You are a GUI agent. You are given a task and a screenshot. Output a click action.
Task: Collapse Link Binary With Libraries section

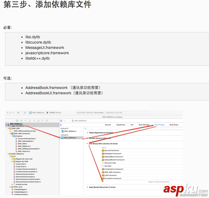pos(87,143)
